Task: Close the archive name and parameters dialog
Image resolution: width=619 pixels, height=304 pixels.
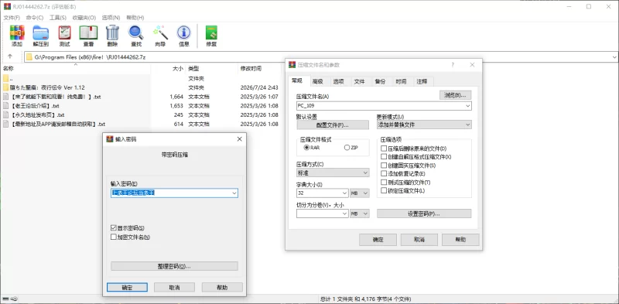Action: (472, 65)
